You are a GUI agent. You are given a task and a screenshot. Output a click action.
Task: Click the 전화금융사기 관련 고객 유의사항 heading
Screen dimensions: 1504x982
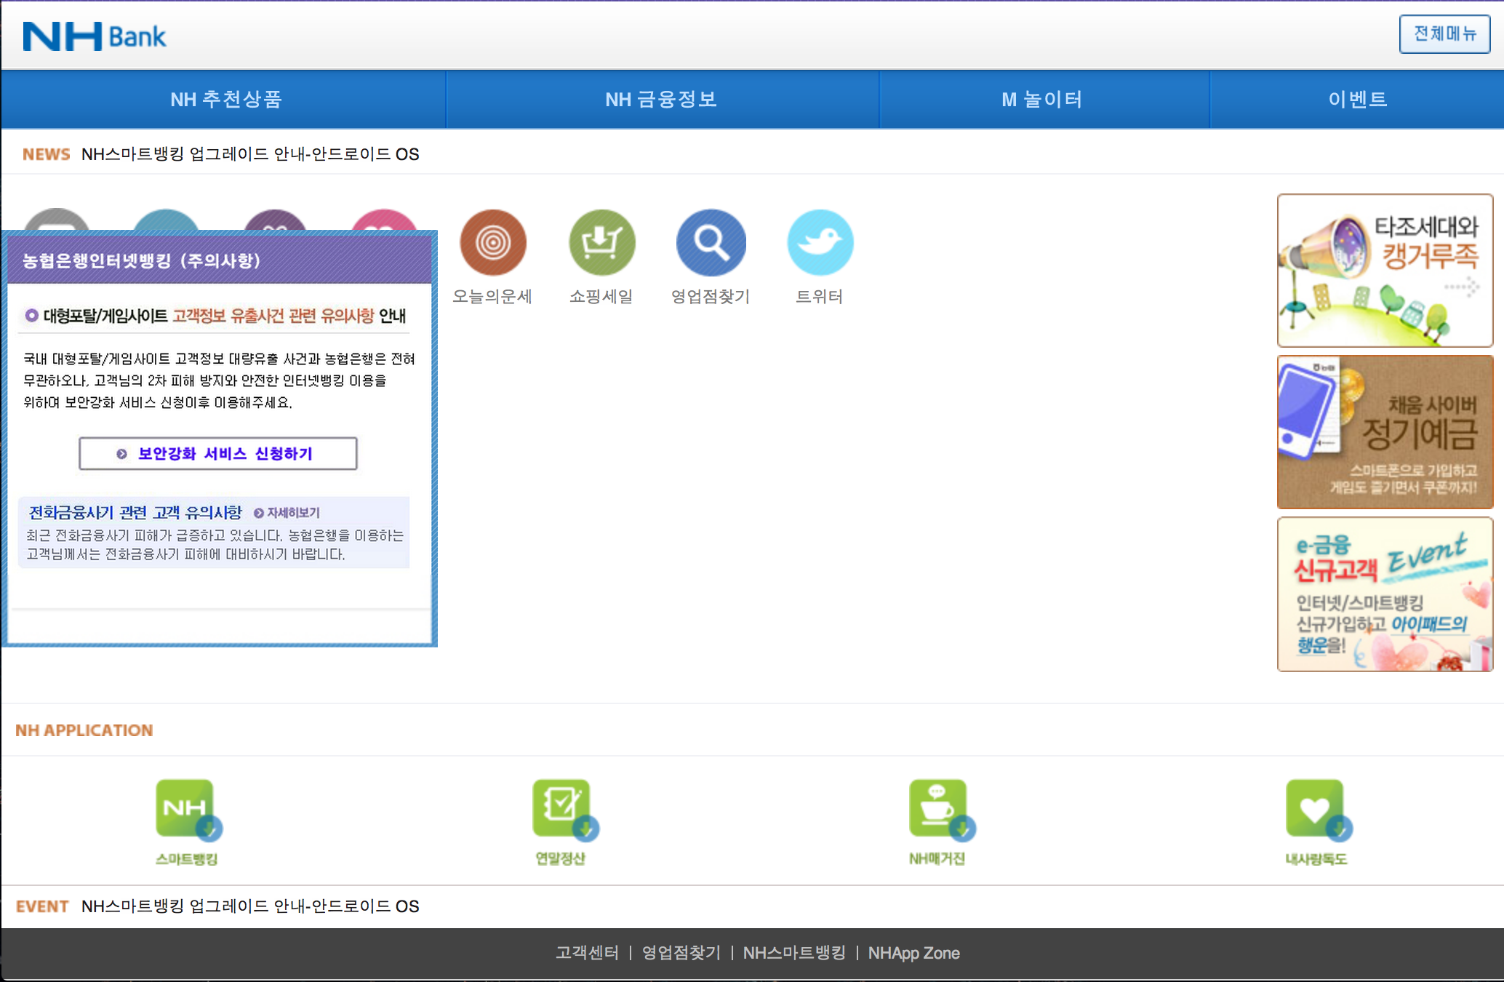coord(135,513)
